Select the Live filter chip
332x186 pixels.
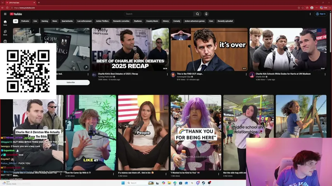[x=35, y=21]
